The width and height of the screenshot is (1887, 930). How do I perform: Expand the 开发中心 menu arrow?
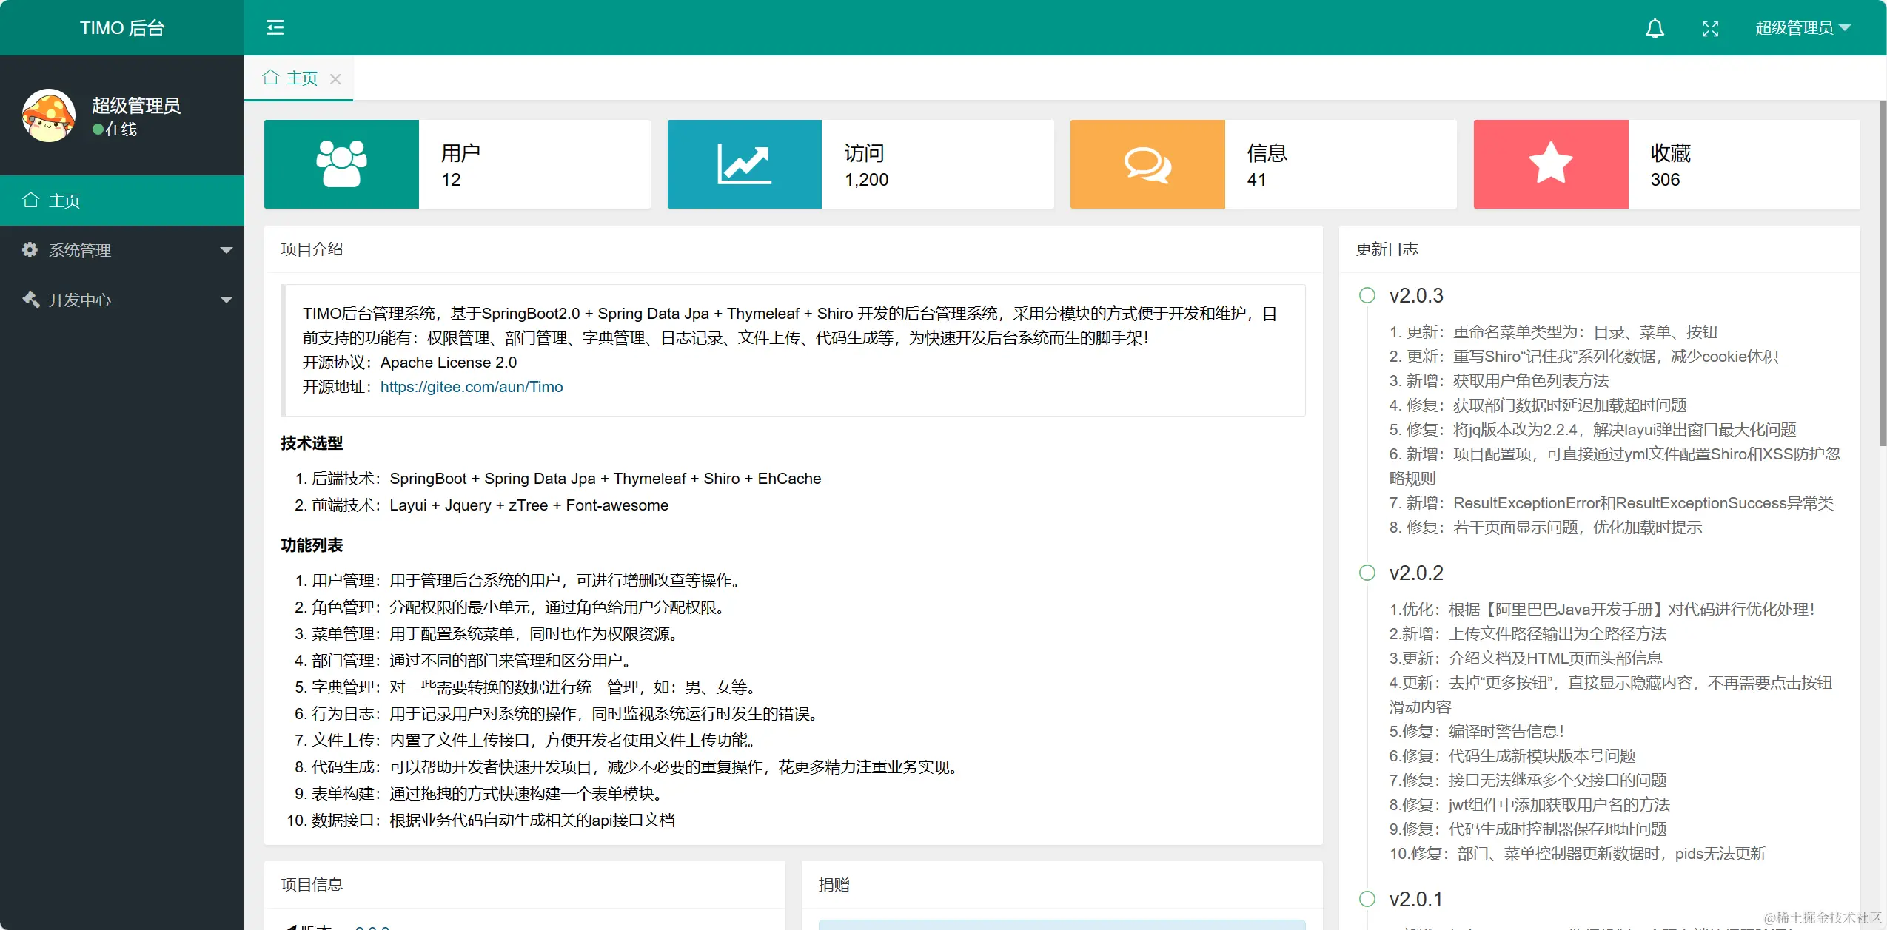click(x=227, y=300)
